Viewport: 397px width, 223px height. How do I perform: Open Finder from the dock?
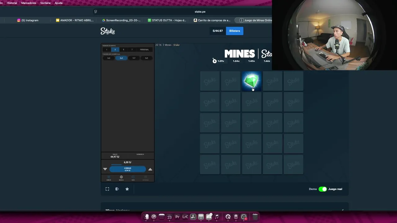pos(146,217)
